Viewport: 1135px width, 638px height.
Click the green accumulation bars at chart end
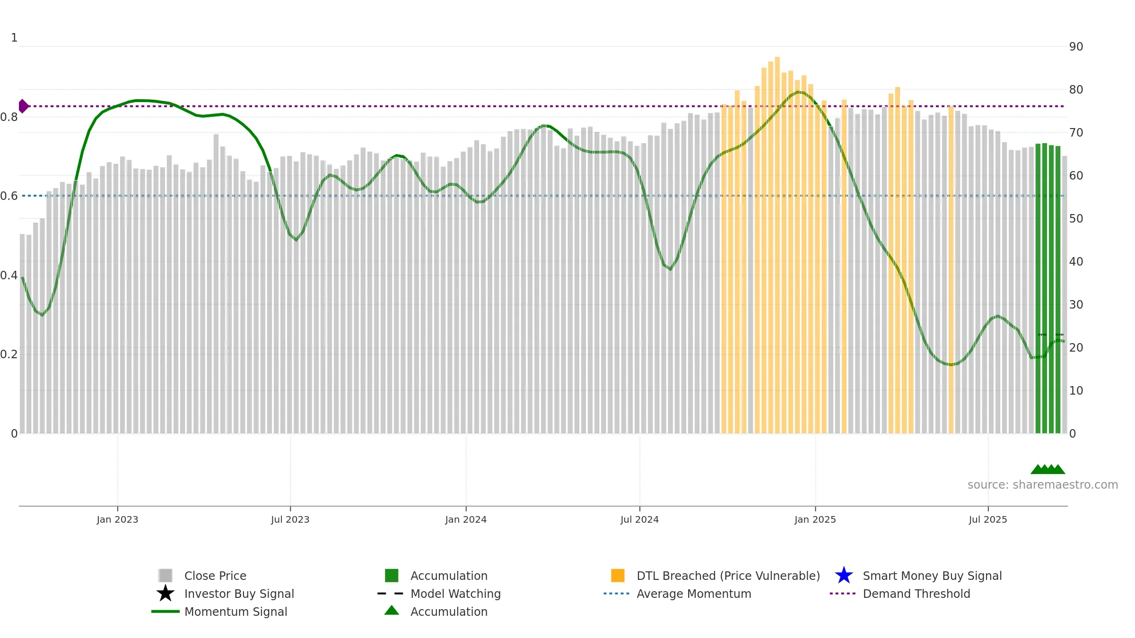coord(1048,288)
